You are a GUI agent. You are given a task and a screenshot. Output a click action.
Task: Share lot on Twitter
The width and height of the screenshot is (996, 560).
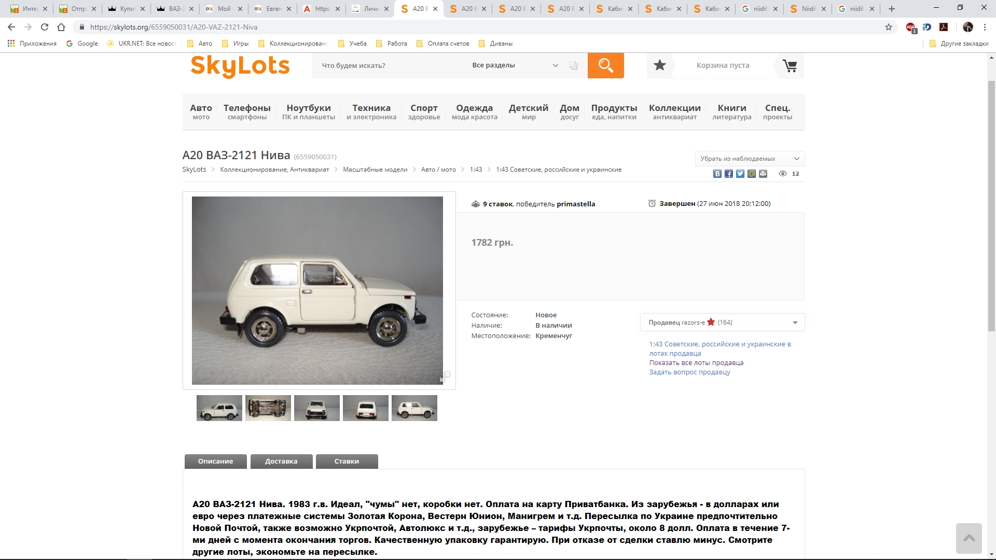click(740, 174)
